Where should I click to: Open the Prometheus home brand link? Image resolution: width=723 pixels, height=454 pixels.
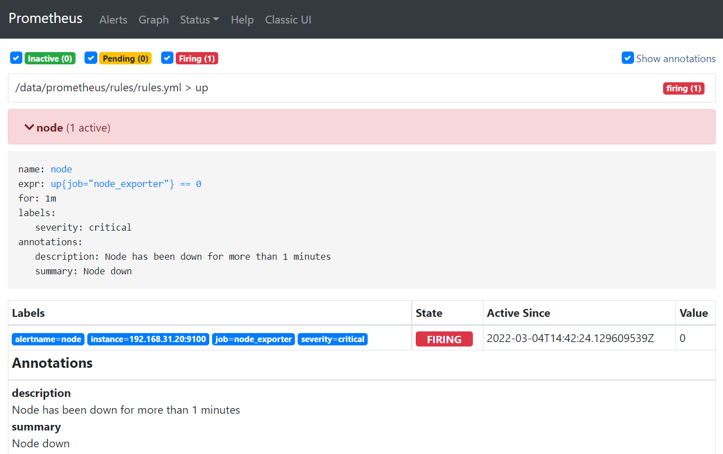(x=45, y=18)
